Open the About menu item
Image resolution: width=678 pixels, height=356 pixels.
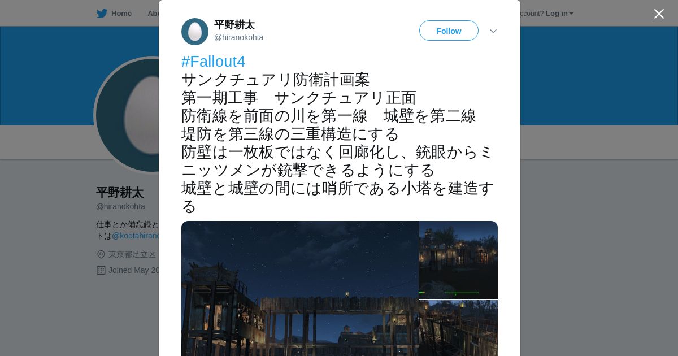(x=153, y=14)
